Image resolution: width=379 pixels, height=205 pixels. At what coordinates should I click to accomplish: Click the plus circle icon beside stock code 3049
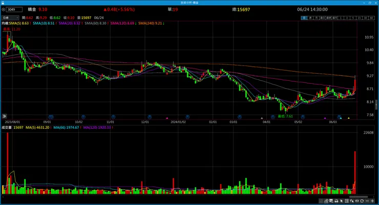4,9
